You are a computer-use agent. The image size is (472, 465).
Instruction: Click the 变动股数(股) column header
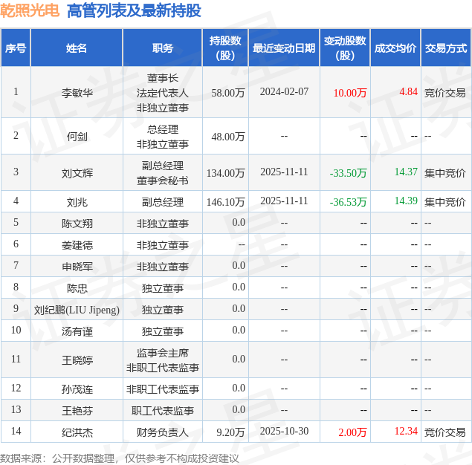coord(345,48)
